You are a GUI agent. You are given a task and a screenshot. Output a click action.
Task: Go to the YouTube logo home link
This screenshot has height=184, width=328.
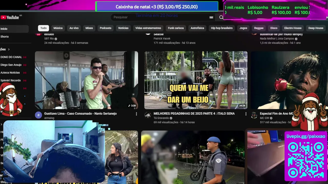click(10, 17)
